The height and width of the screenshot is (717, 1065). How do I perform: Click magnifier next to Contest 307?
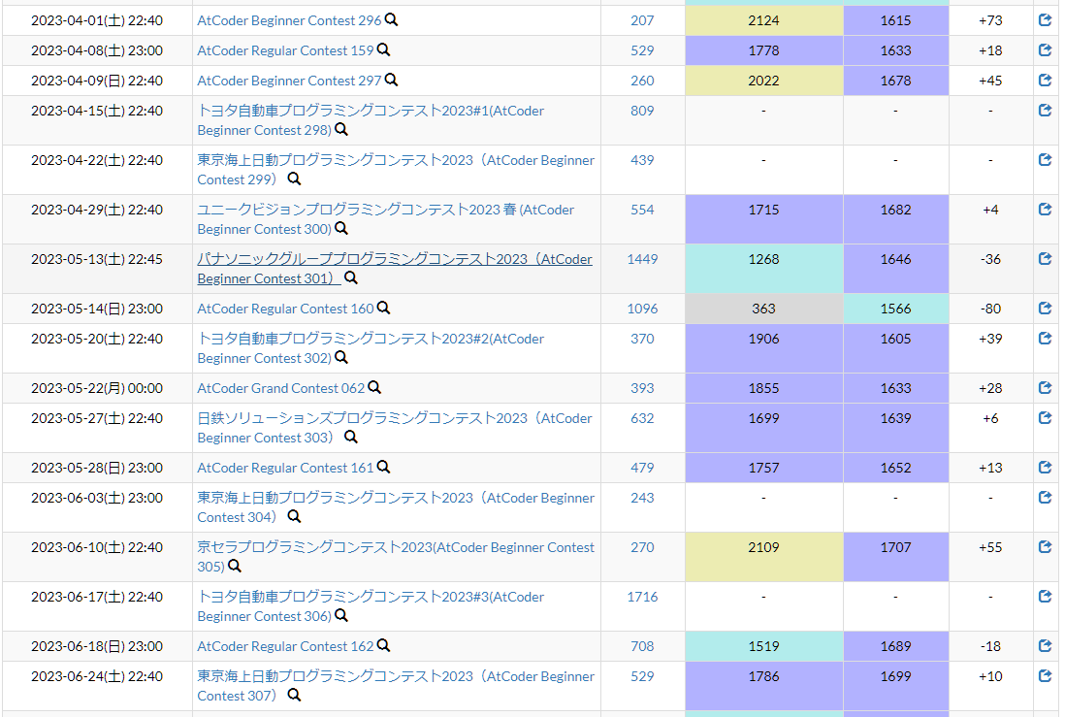(x=294, y=696)
